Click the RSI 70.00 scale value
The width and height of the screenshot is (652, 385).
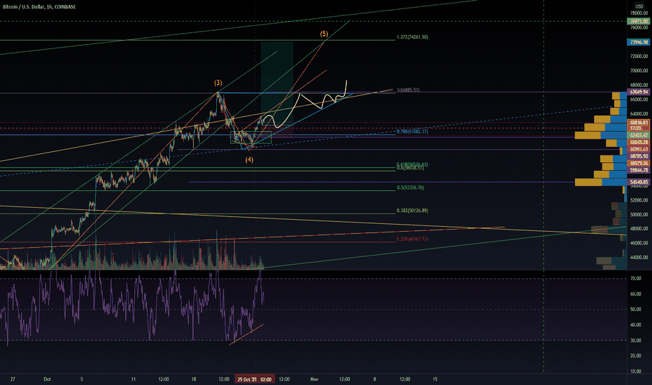(x=636, y=279)
